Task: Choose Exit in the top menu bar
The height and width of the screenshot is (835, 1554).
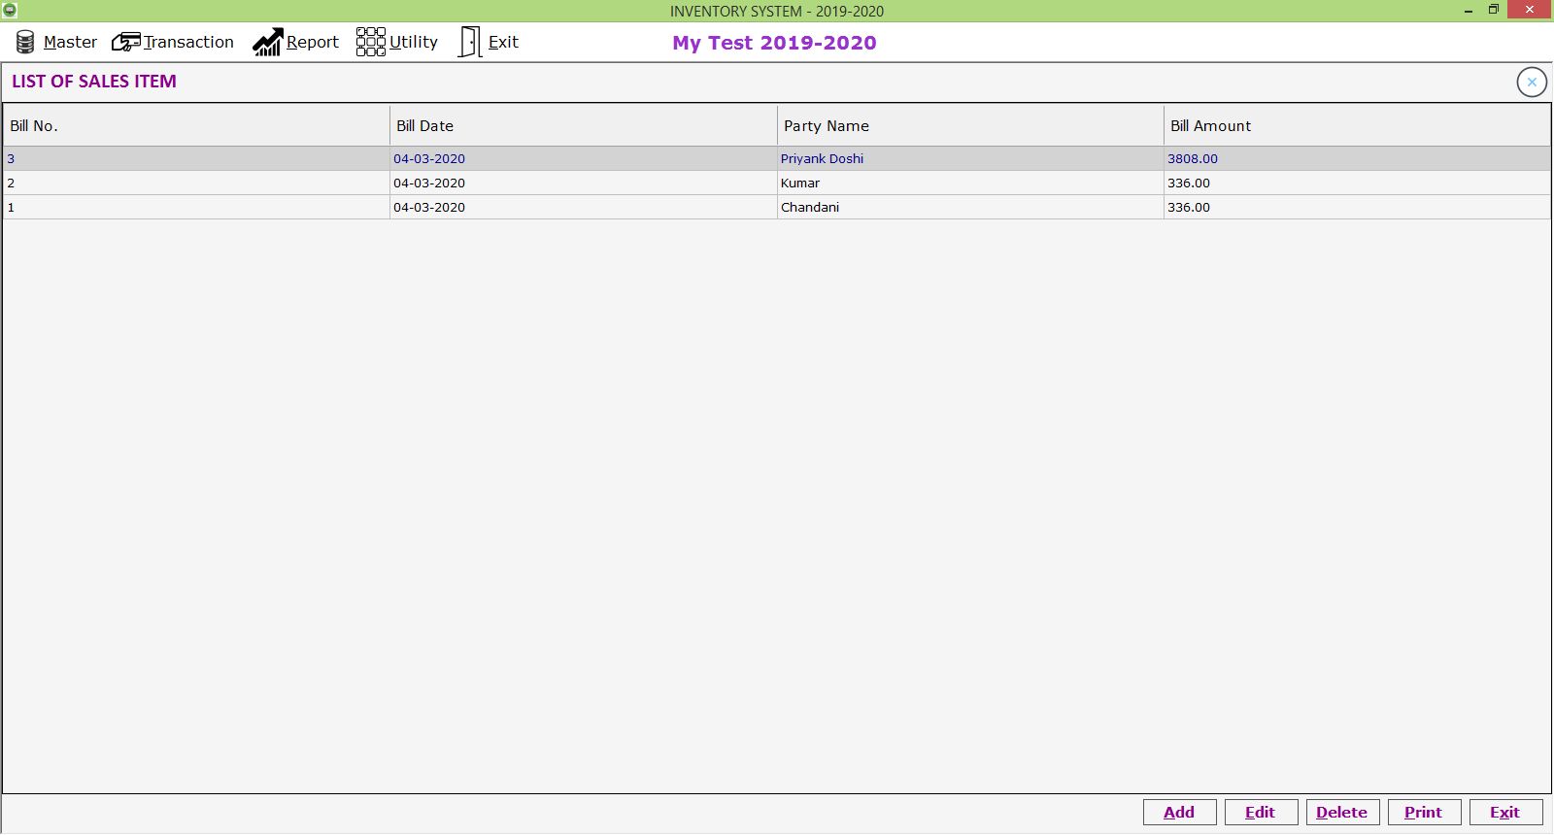Action: (503, 42)
